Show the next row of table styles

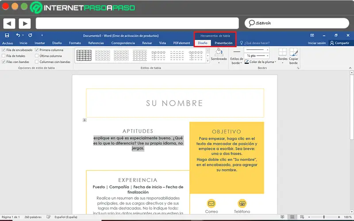(208, 56)
